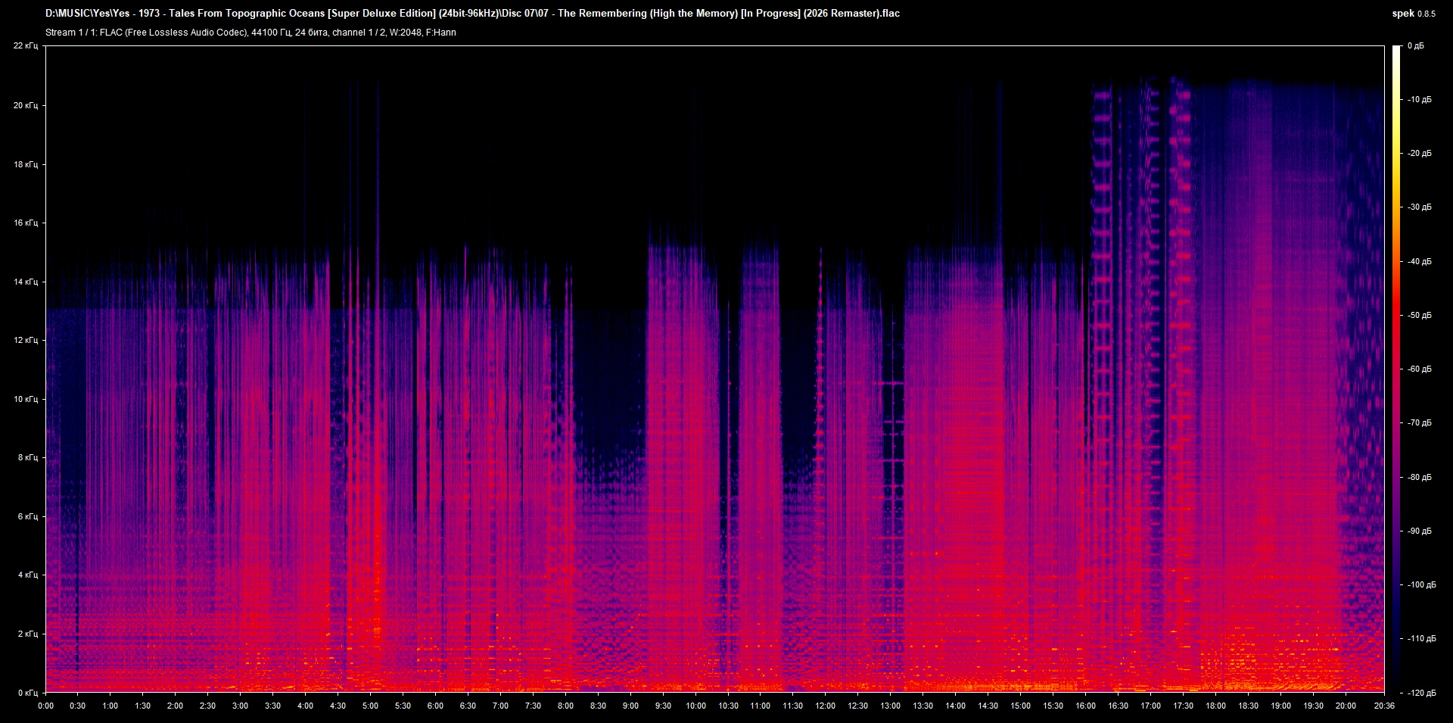Click the 6:30 time axis label
Screen dimensions: 1453x723
click(x=468, y=706)
